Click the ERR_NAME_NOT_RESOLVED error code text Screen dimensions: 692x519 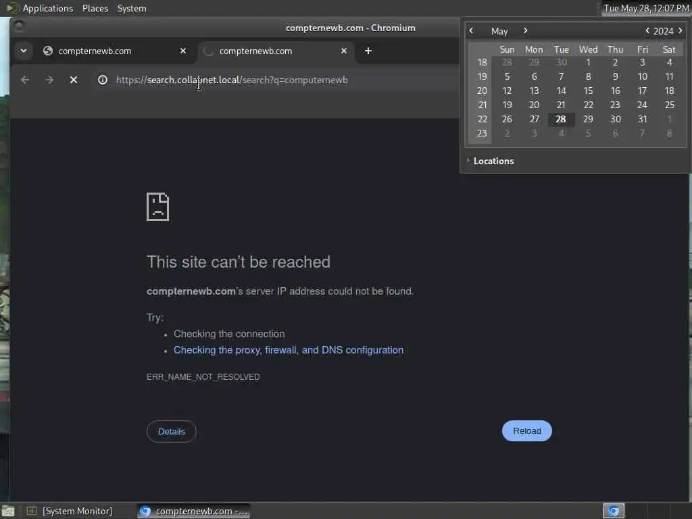pyautogui.click(x=203, y=377)
